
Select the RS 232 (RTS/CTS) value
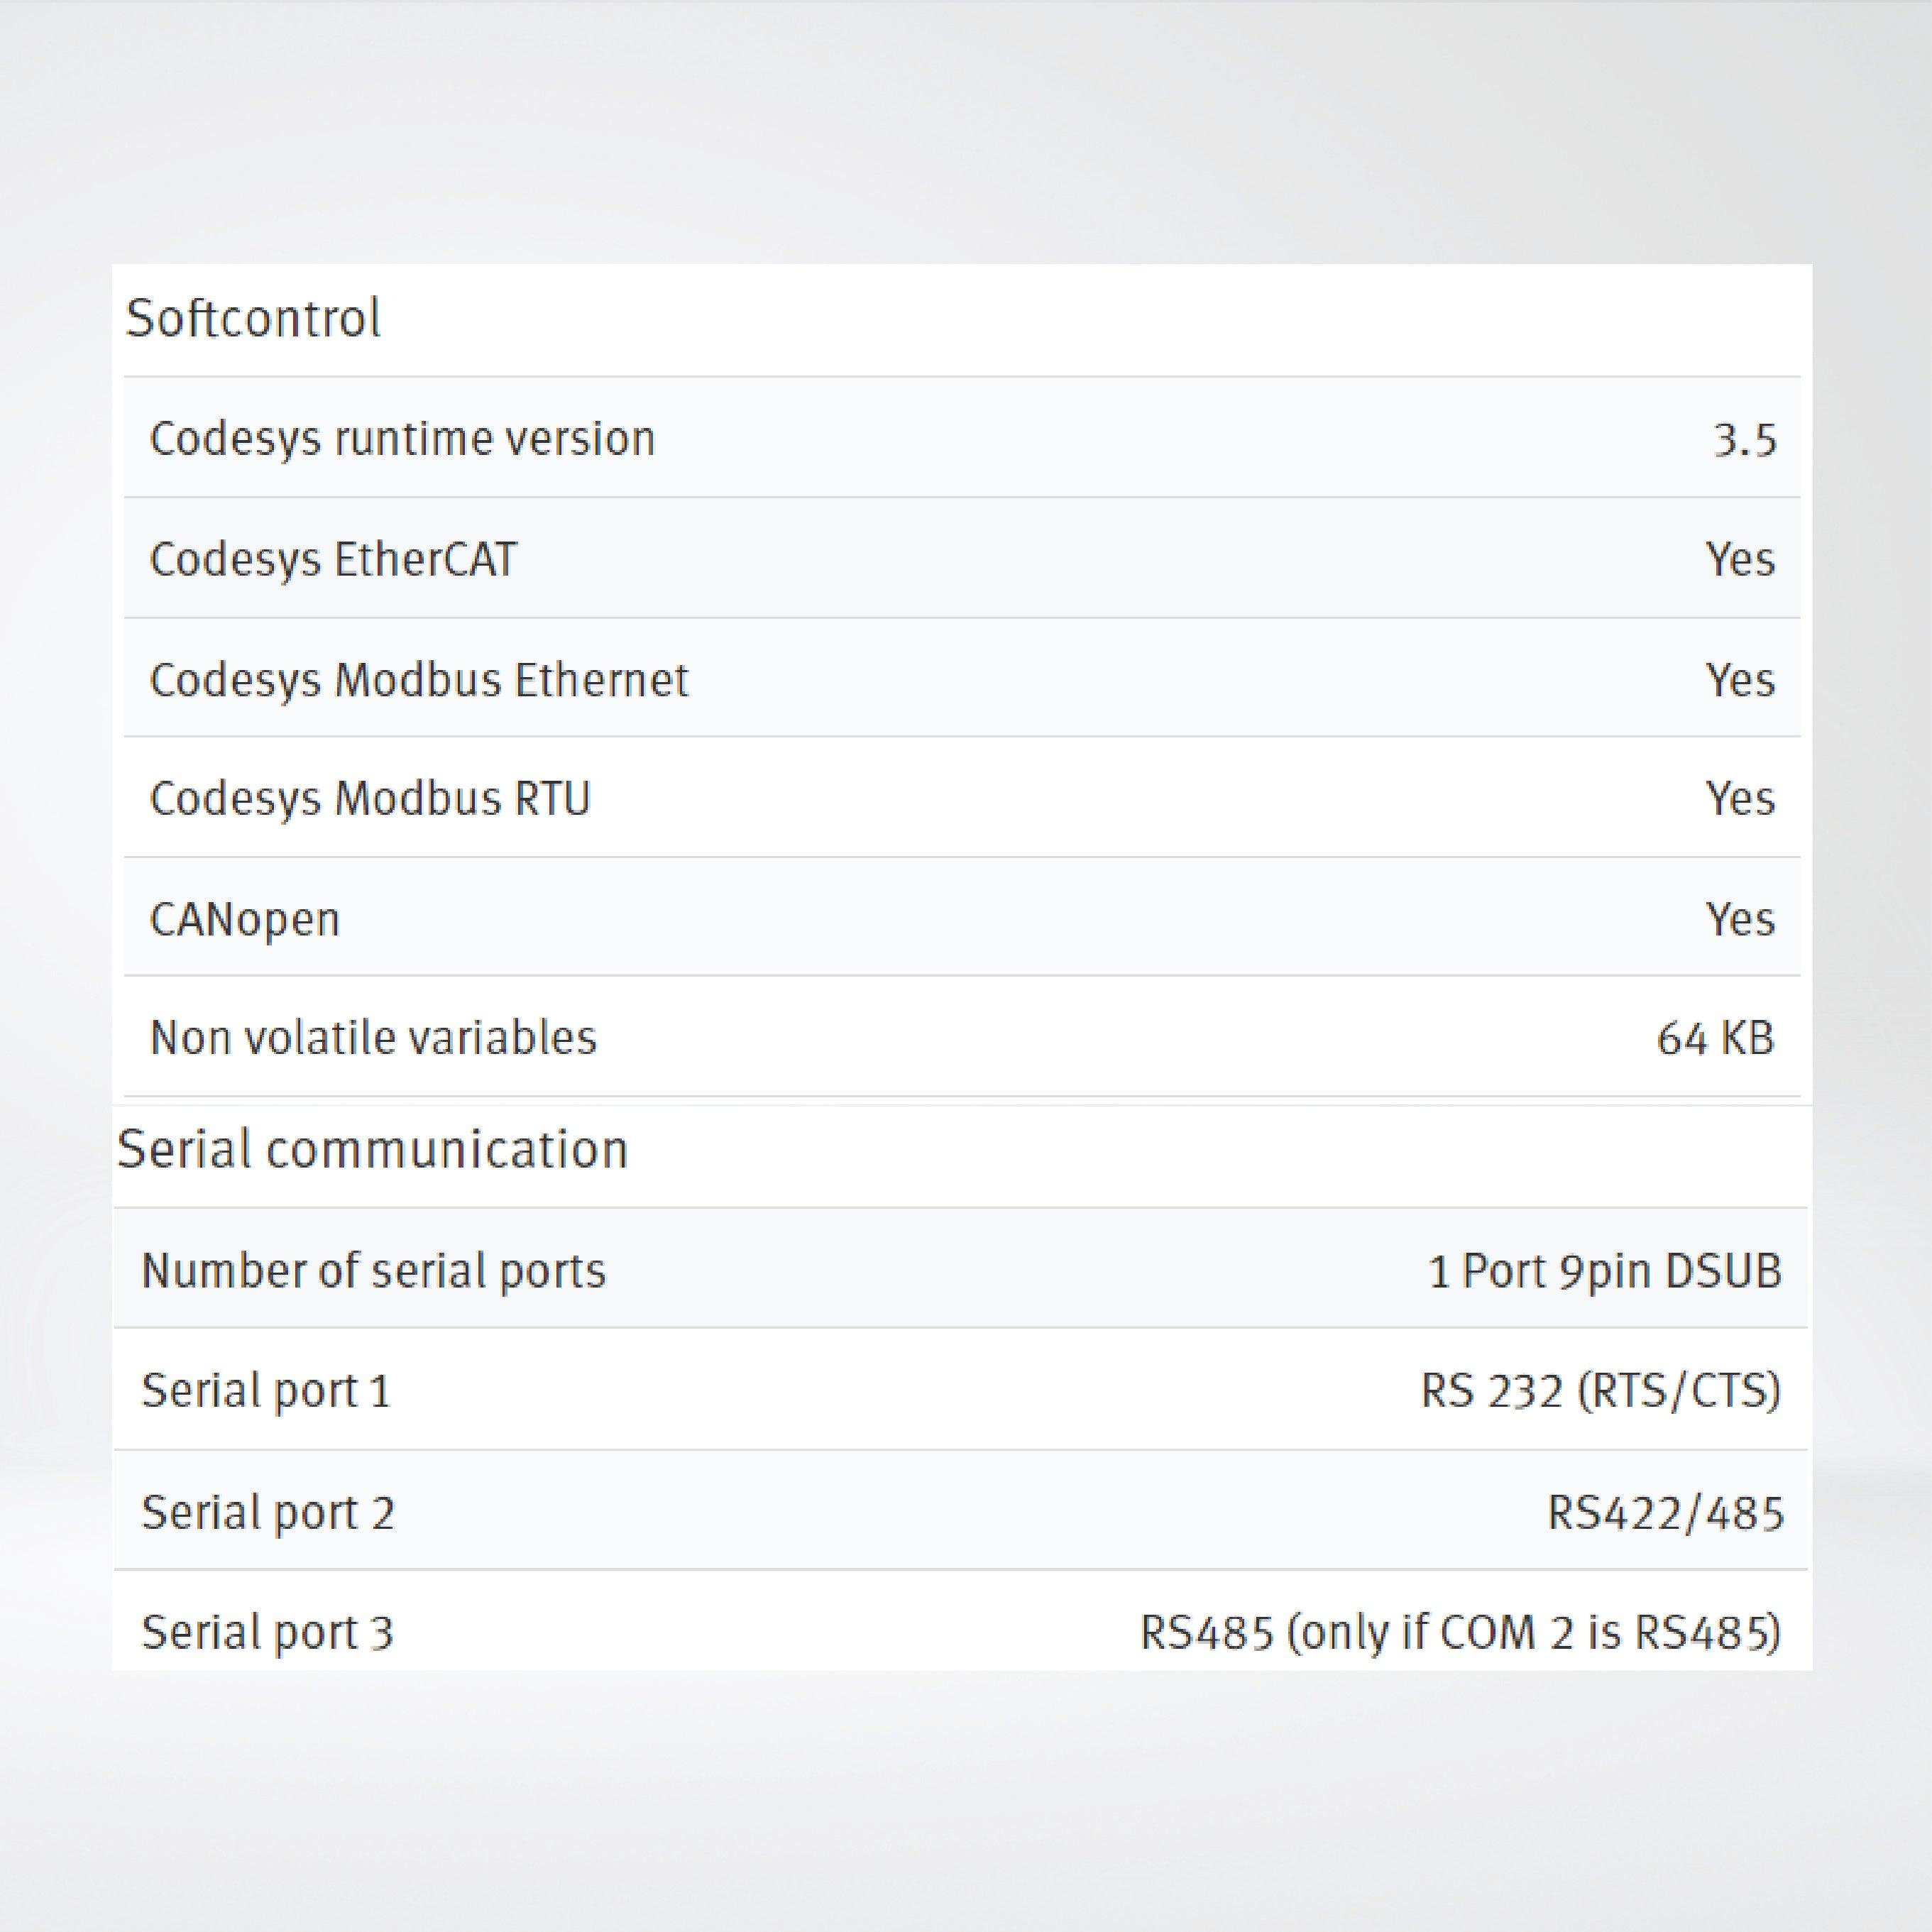(x=1600, y=1391)
